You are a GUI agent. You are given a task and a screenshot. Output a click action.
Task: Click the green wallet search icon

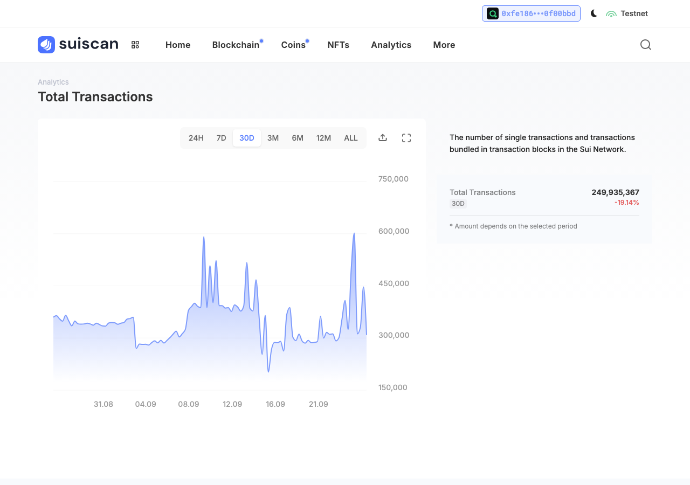[x=493, y=13]
